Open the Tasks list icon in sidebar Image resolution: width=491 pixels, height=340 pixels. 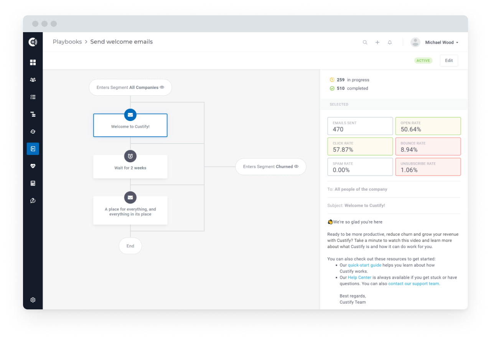(33, 97)
